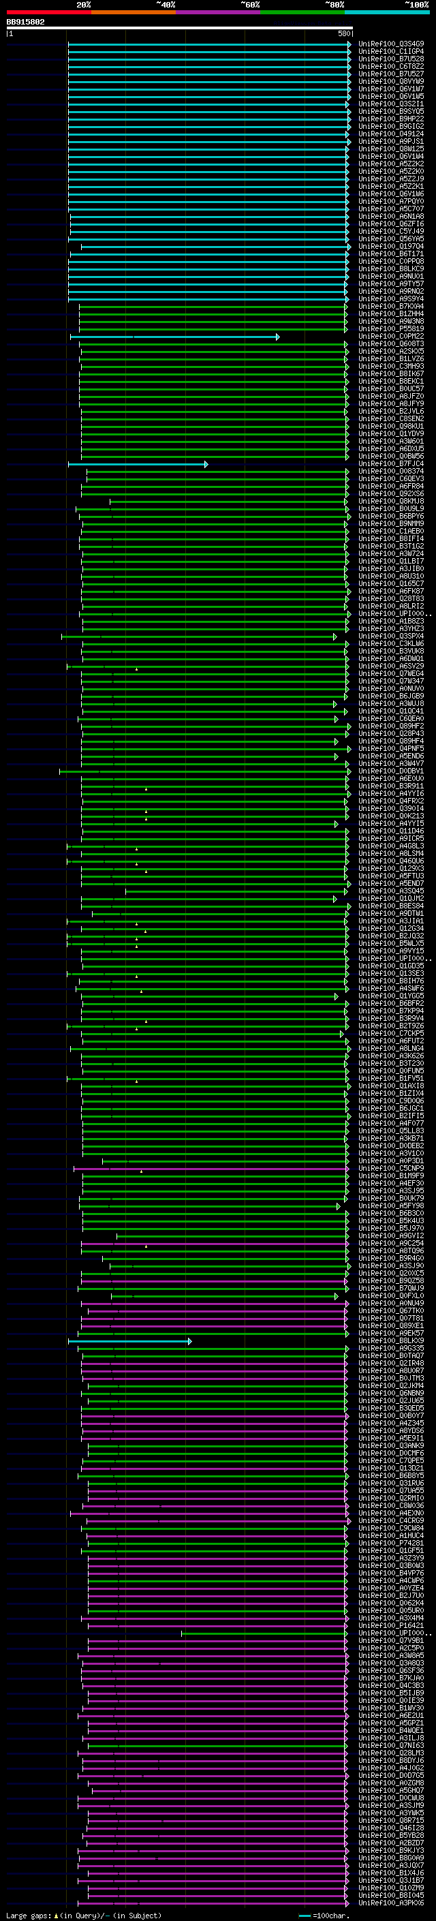
Task: Click the UniRef100_A9G335 label
Action: (x=390, y=1349)
